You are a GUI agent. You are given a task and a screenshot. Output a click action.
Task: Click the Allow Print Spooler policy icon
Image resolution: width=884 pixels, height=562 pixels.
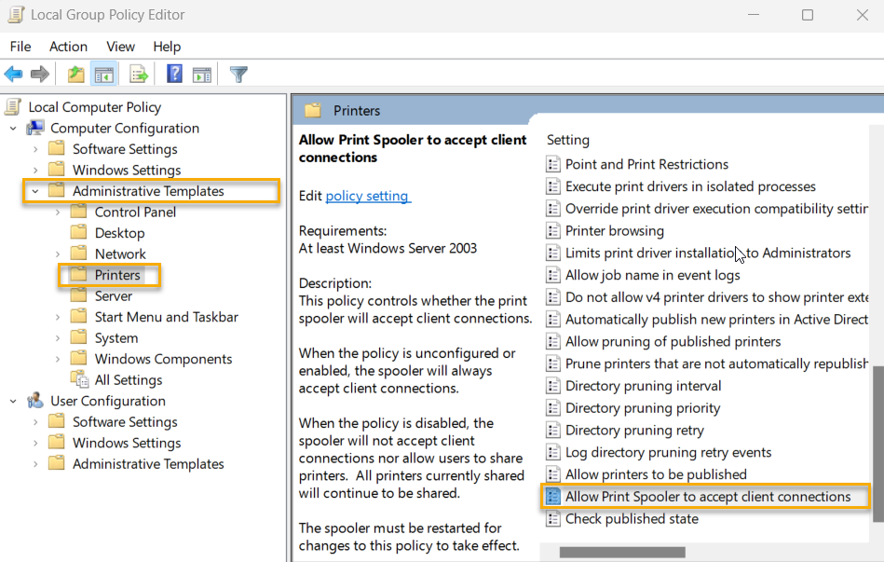554,496
